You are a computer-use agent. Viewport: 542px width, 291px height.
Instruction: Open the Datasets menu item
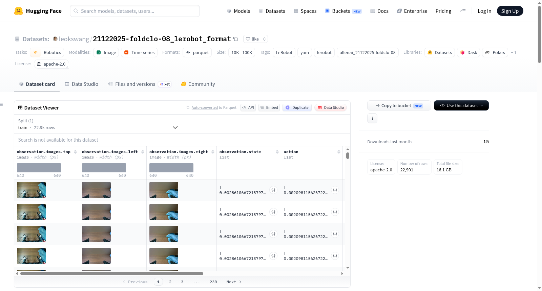pos(272,11)
